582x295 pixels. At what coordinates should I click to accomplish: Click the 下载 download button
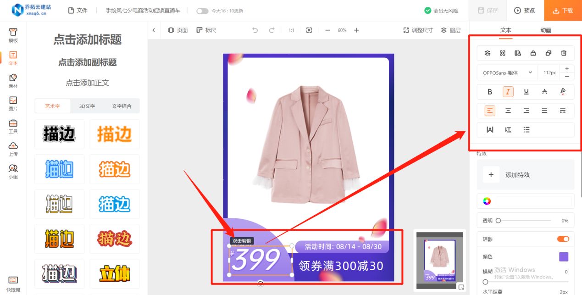562,10
